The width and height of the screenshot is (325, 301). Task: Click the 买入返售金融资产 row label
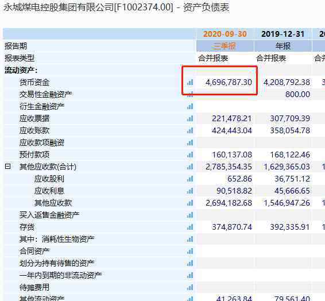coord(49,215)
